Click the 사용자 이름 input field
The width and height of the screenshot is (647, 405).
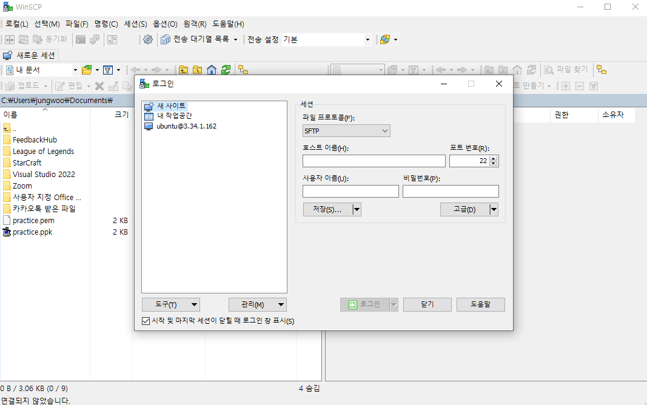[x=350, y=192]
